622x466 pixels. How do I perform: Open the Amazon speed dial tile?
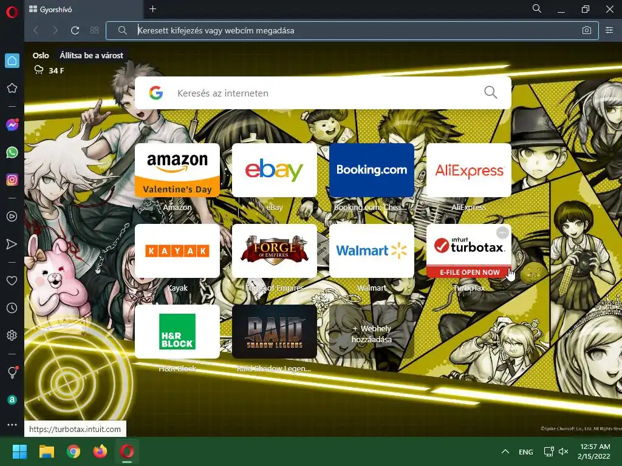(x=177, y=171)
